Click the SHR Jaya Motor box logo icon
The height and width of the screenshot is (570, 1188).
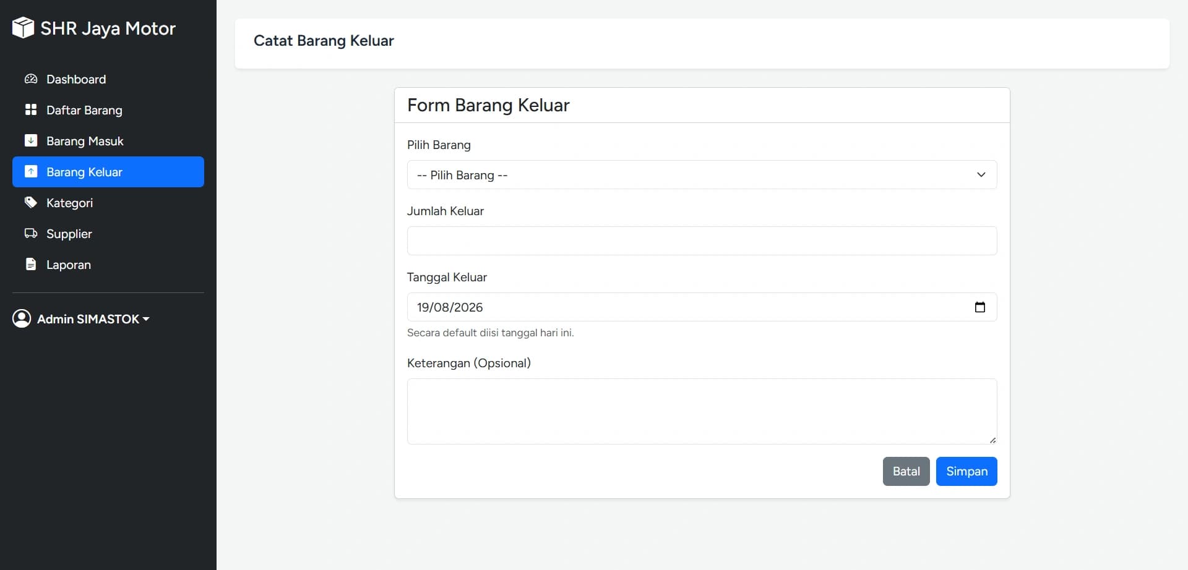click(x=23, y=28)
